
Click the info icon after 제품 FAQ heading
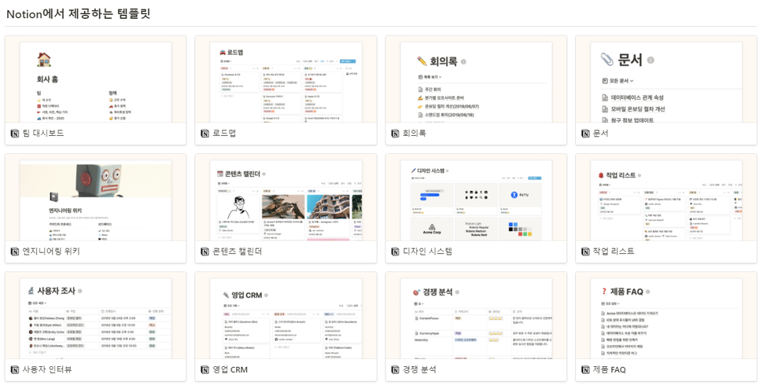pyautogui.click(x=647, y=292)
